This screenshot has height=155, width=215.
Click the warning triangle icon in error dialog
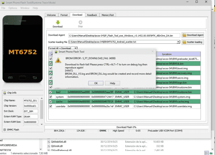tap(58, 60)
